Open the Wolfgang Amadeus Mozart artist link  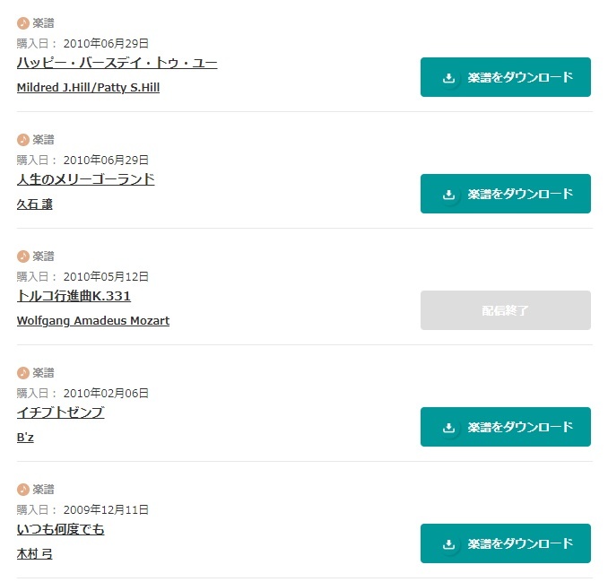pyautogui.click(x=93, y=321)
